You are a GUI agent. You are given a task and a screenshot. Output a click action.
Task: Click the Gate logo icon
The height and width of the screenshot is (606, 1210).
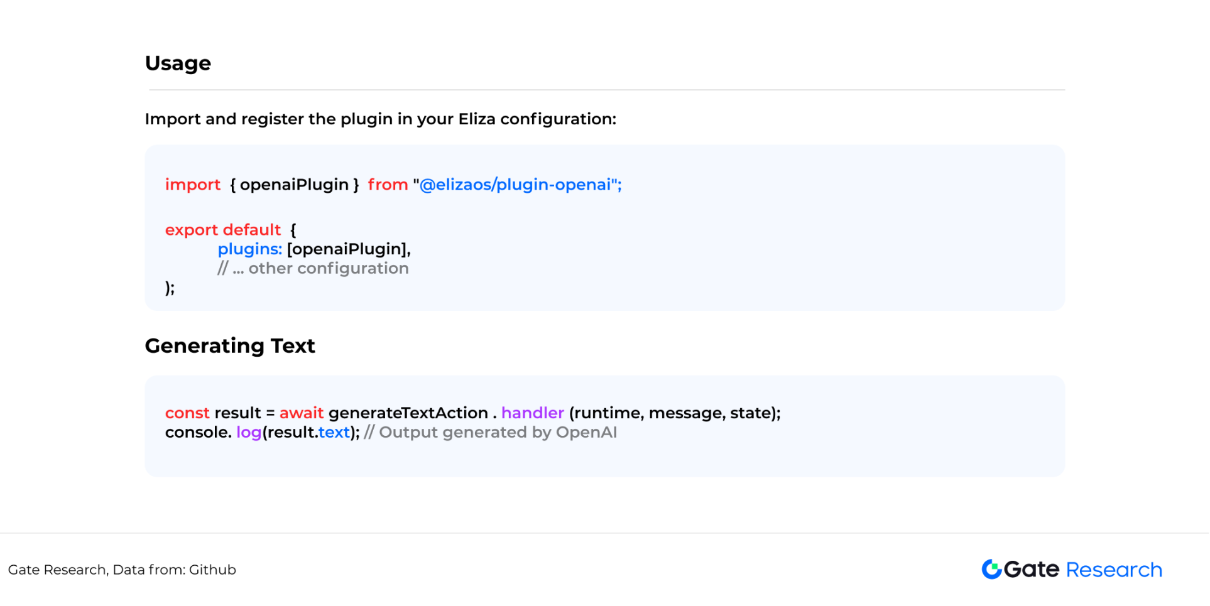click(x=991, y=570)
